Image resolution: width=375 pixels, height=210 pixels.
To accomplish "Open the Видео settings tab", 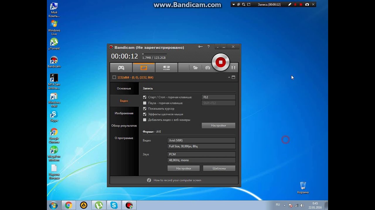I will [x=124, y=101].
